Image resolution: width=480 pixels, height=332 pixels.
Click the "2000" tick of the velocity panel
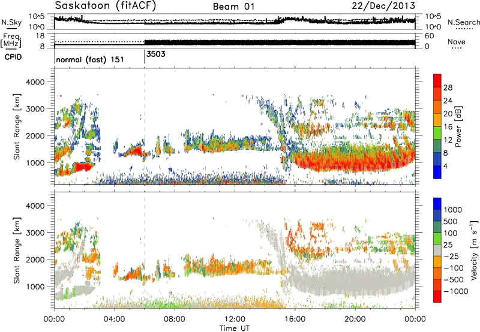(35, 259)
